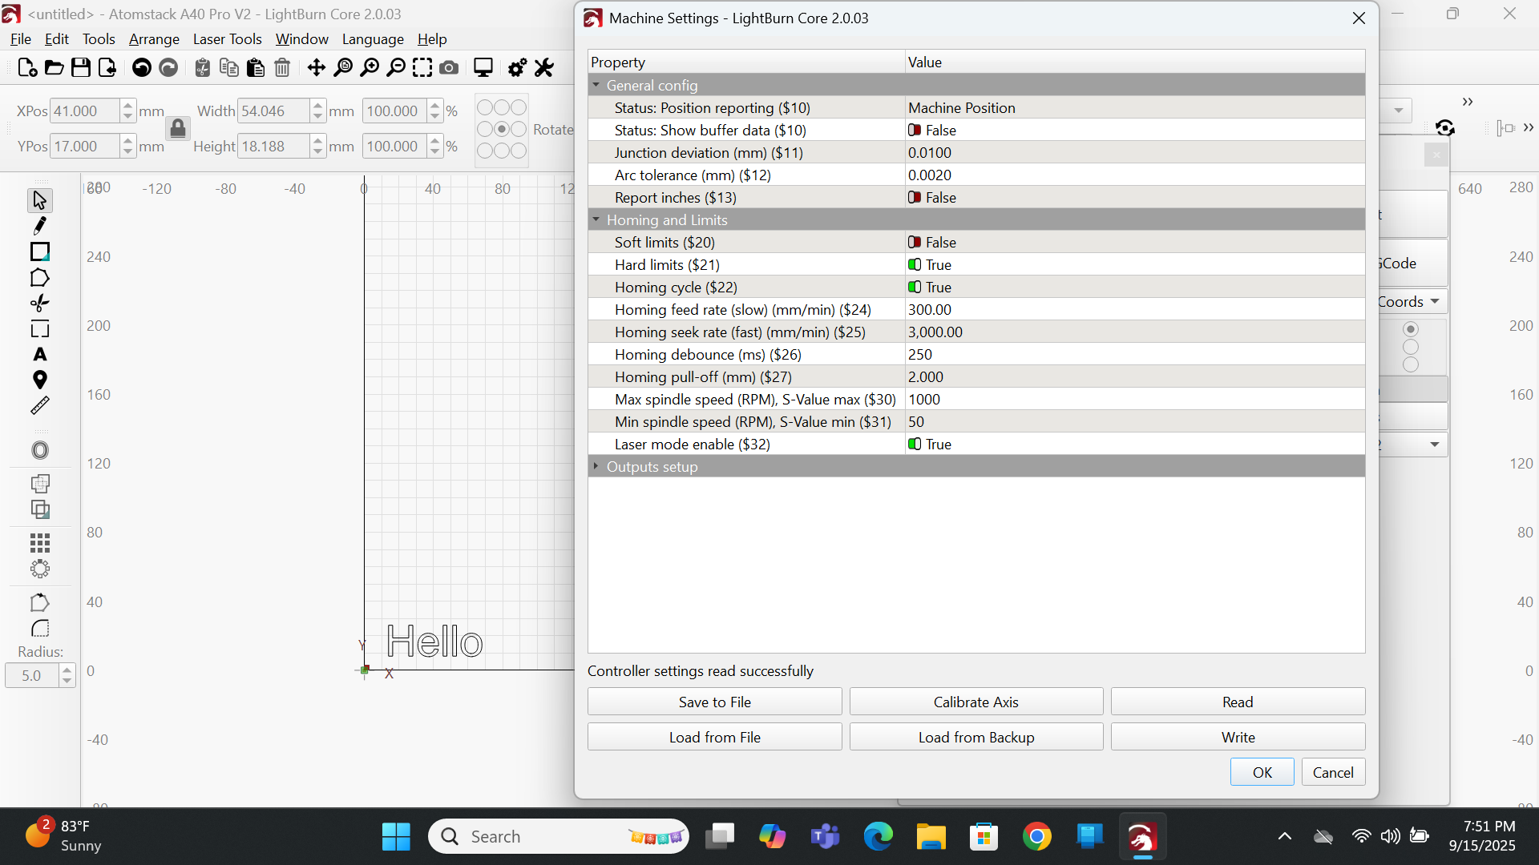
Task: Click the Undo arrow icon
Action: point(142,68)
